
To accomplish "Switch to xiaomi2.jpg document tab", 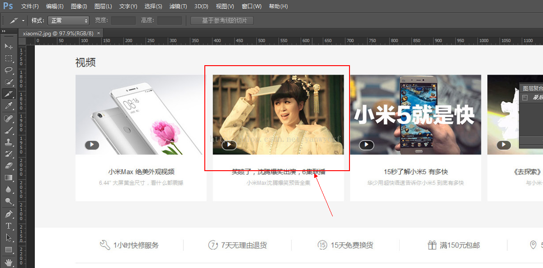I will click(x=58, y=33).
